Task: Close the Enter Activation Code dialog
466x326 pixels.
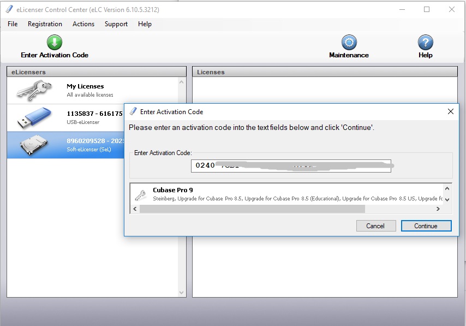Action: [451, 111]
